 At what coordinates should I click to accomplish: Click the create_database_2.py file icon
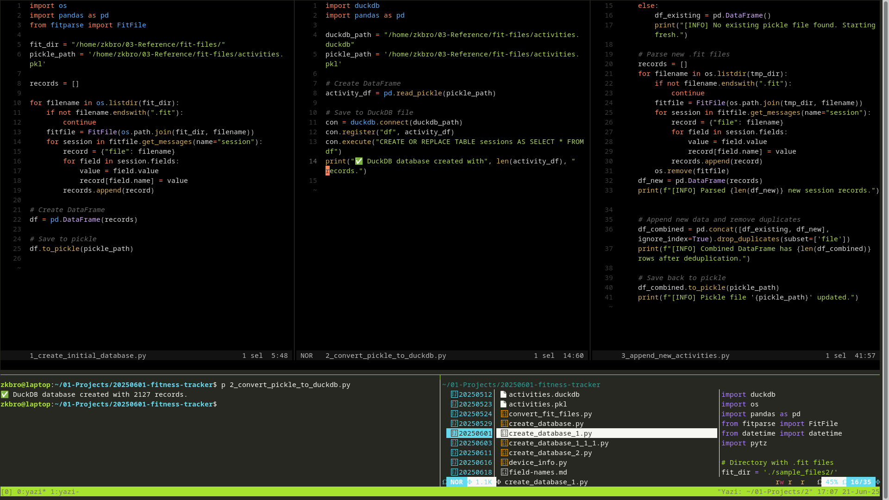coord(504,453)
